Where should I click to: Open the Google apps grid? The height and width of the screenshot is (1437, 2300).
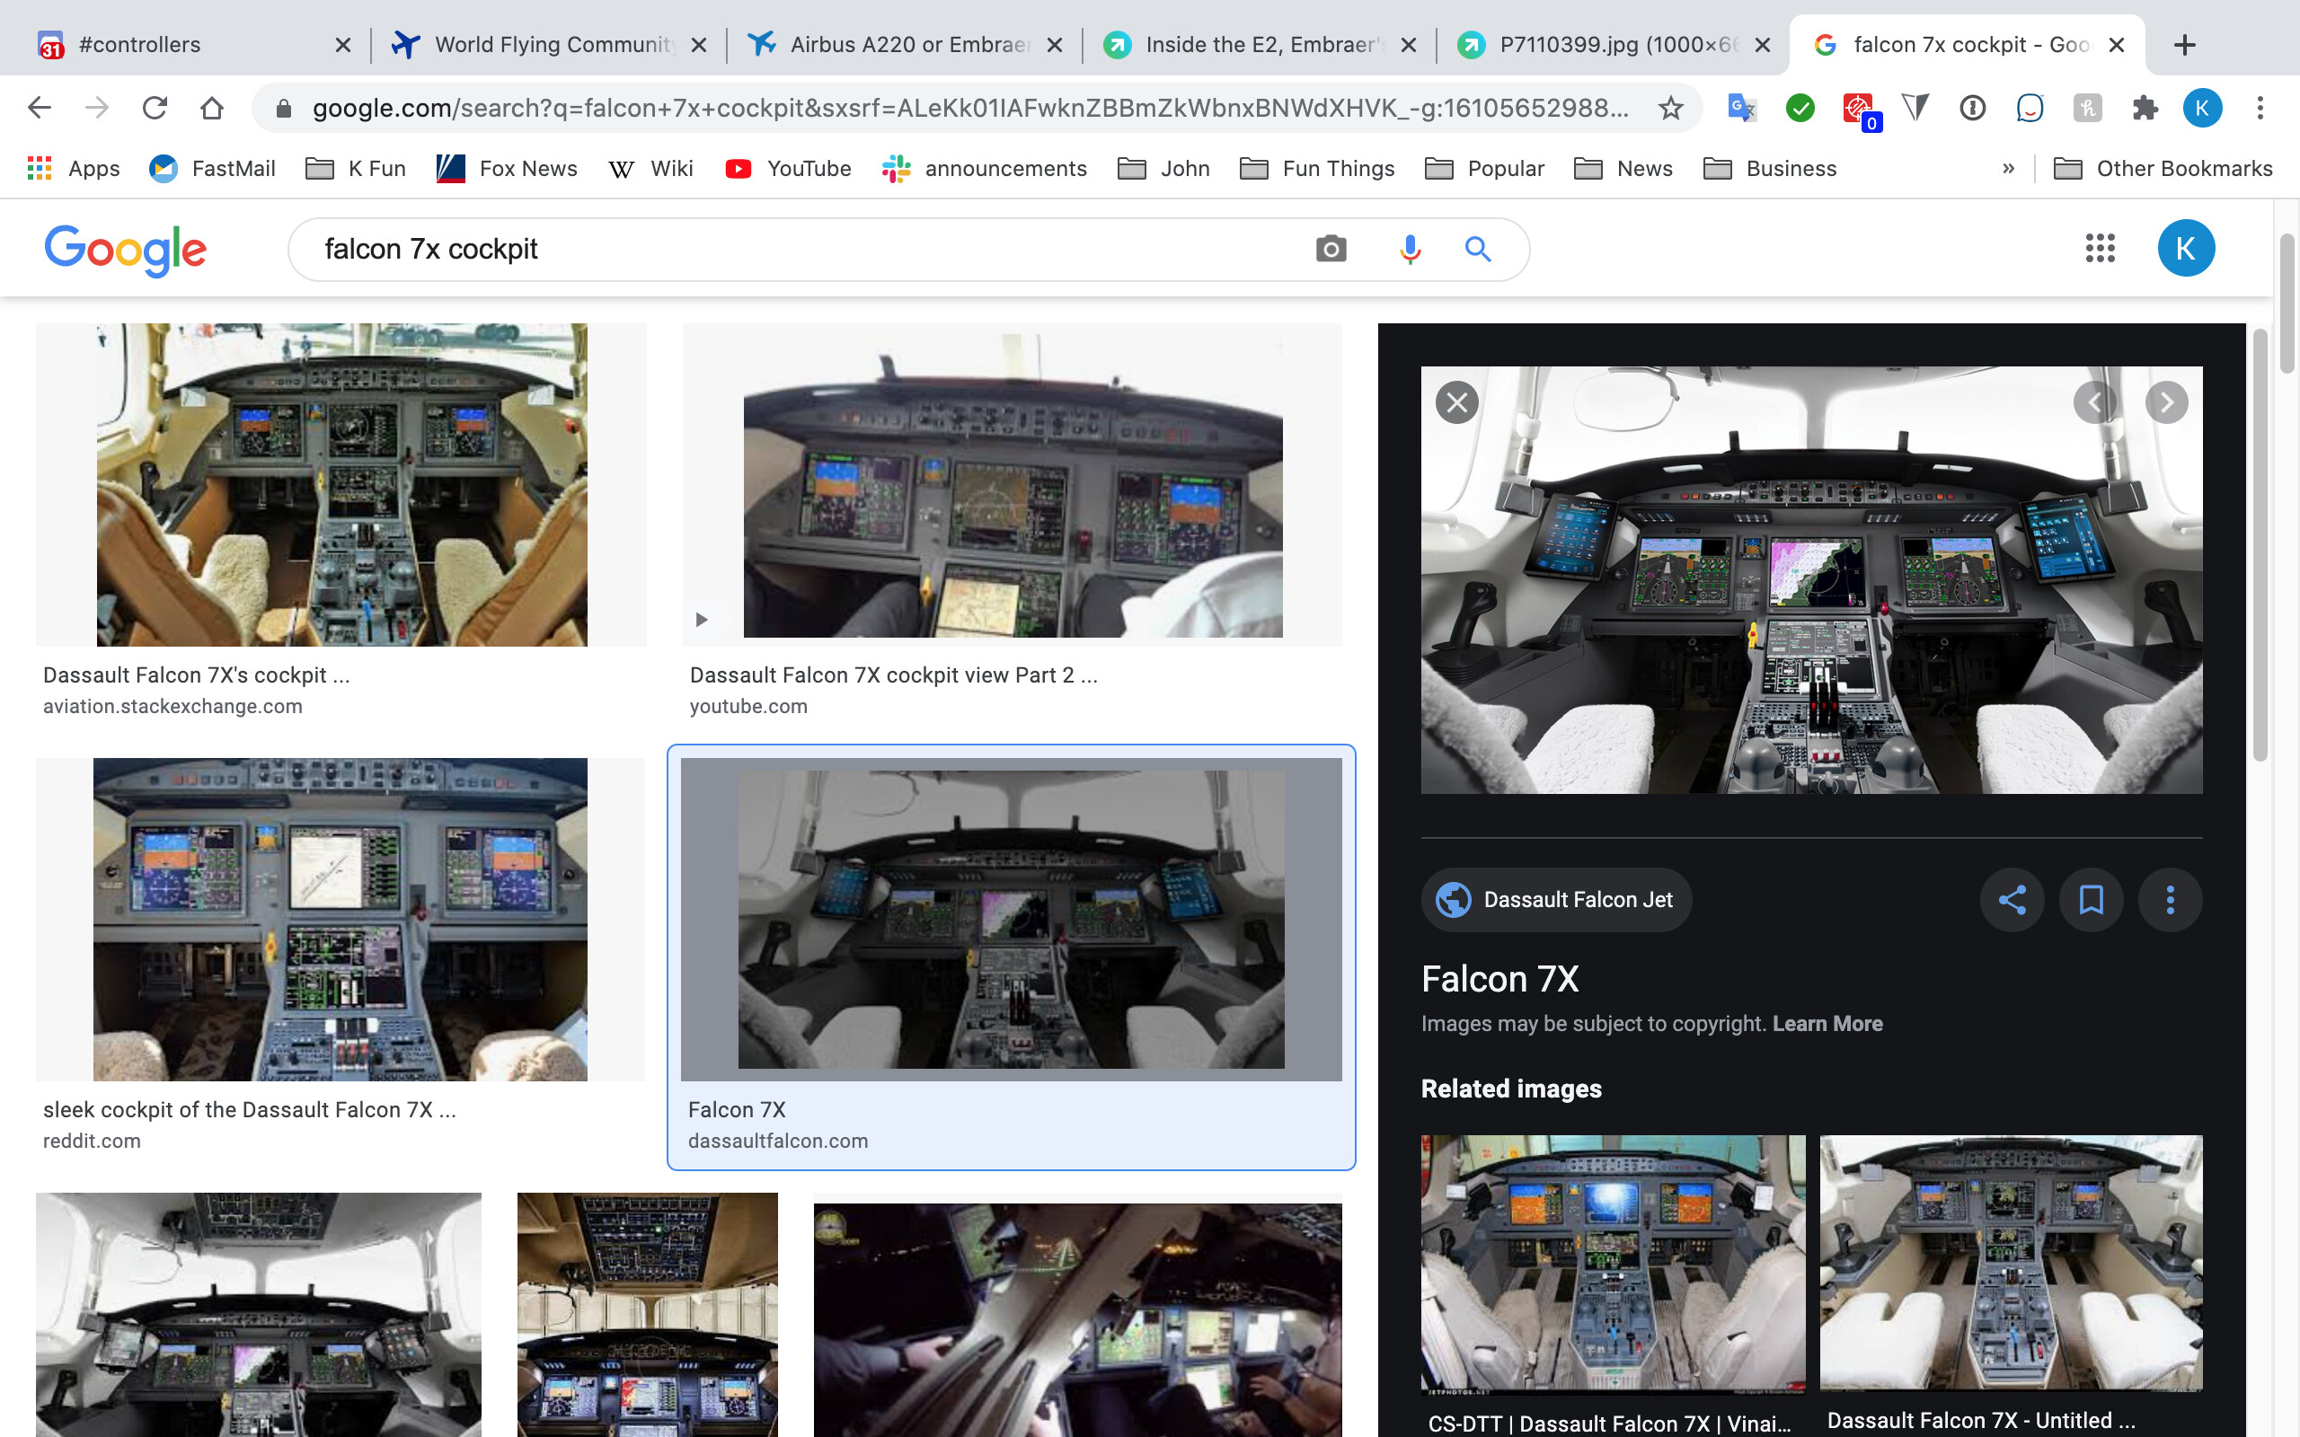click(x=2100, y=249)
